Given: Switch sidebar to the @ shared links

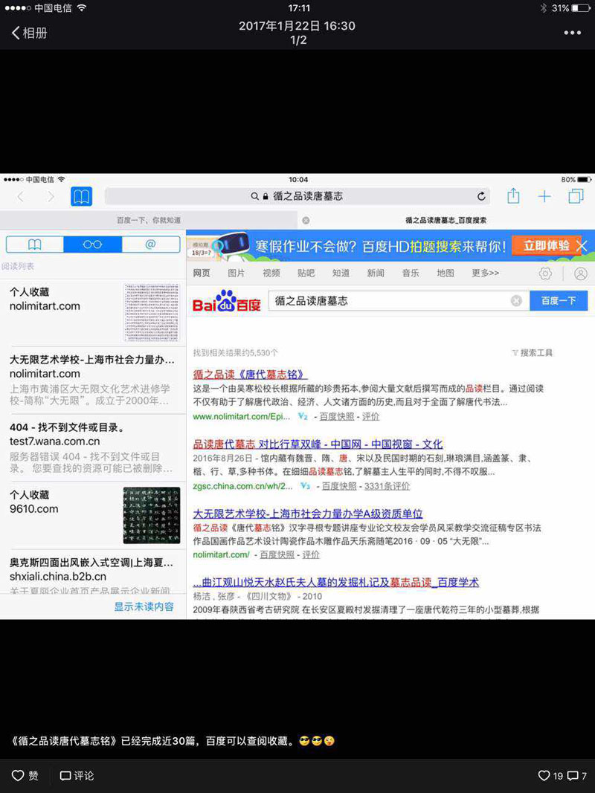Looking at the screenshot, I should pos(150,245).
